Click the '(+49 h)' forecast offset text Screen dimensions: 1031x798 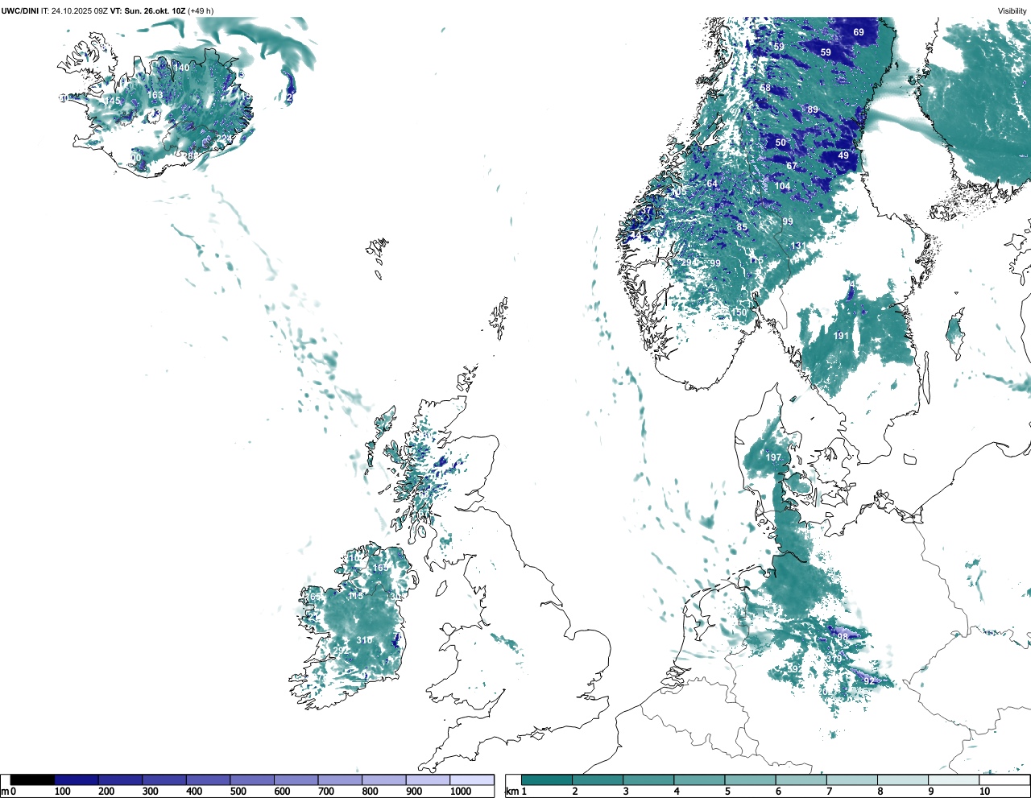click(201, 10)
